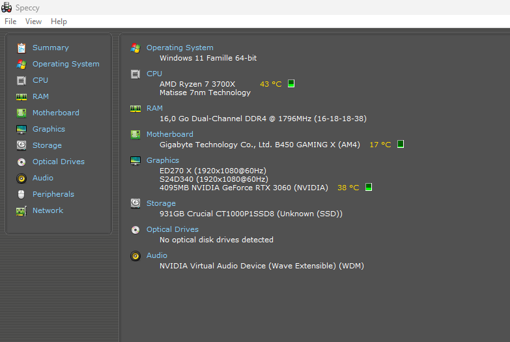Image resolution: width=510 pixels, height=342 pixels.
Task: Click the Storage drive icon in the summary panel
Action: click(135, 203)
